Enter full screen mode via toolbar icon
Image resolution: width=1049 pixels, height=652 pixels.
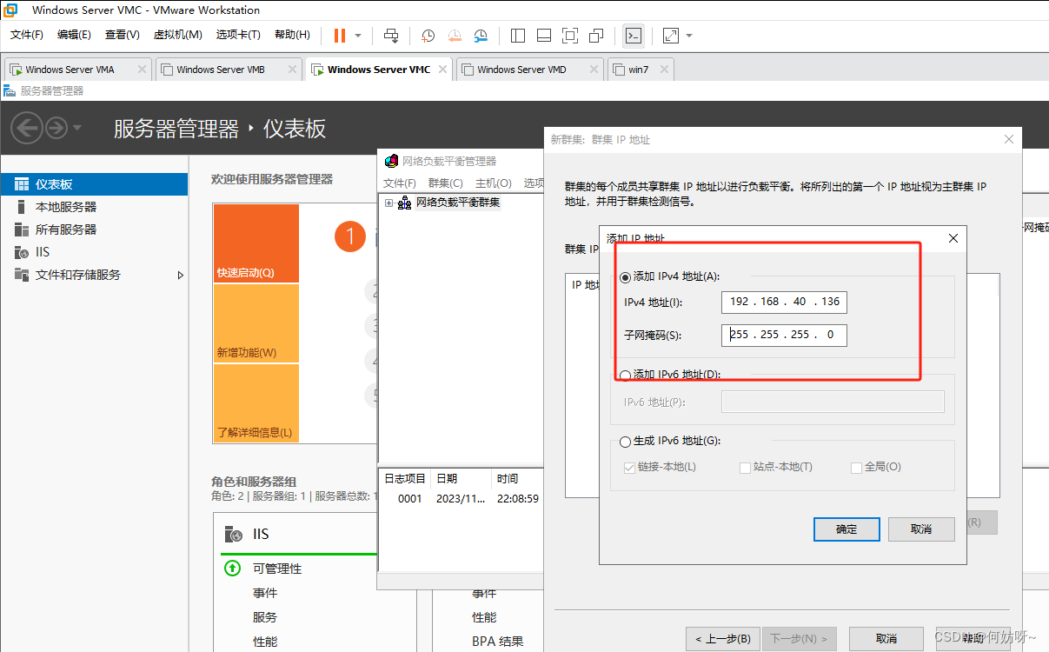click(x=570, y=36)
